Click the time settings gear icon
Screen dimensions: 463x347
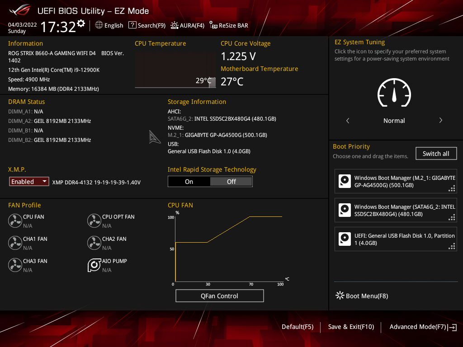(x=81, y=23)
